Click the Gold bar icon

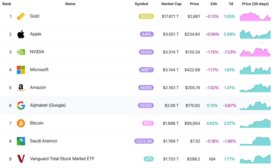click(21, 16)
